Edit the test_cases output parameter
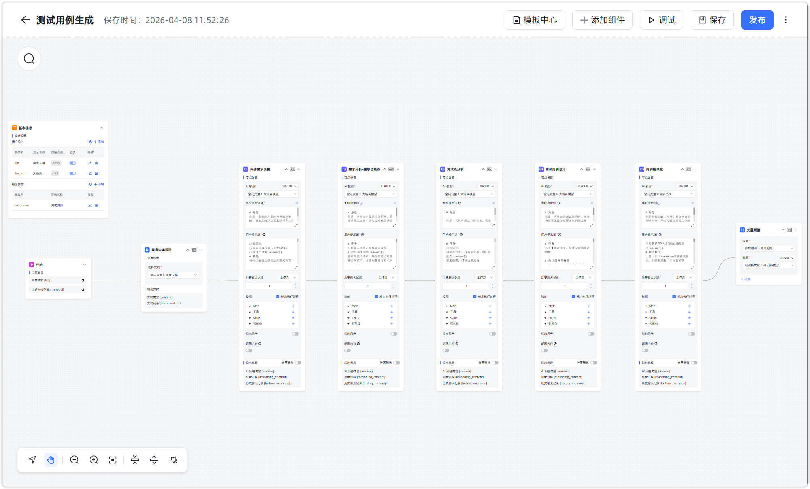The image size is (810, 489). click(90, 206)
